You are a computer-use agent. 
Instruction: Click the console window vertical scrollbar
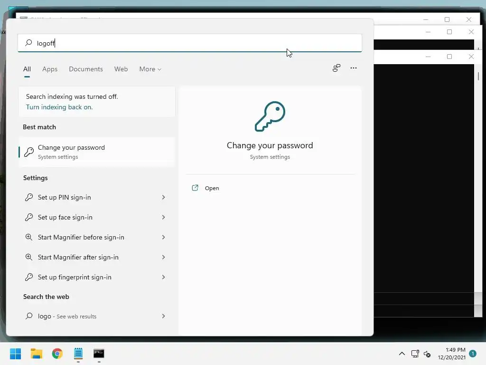pos(478,191)
